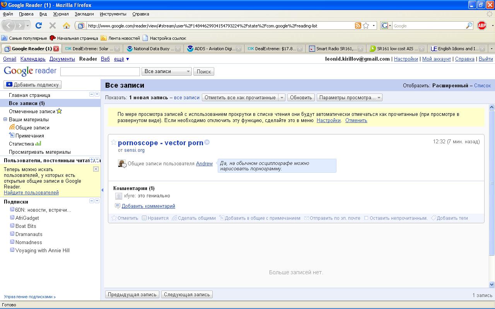Open the ещё menu in the Google bar
This screenshot has height=309, width=495.
click(121, 59)
